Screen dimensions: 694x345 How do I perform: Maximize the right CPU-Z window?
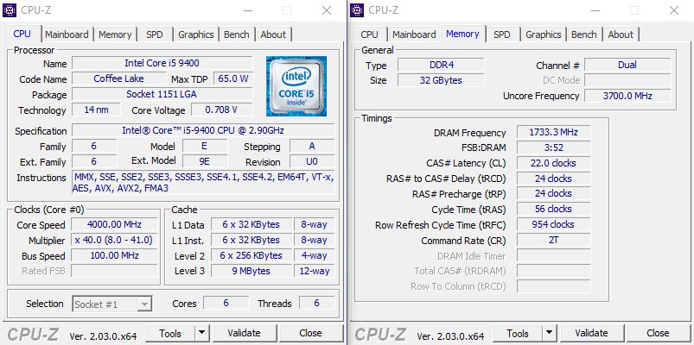click(634, 10)
